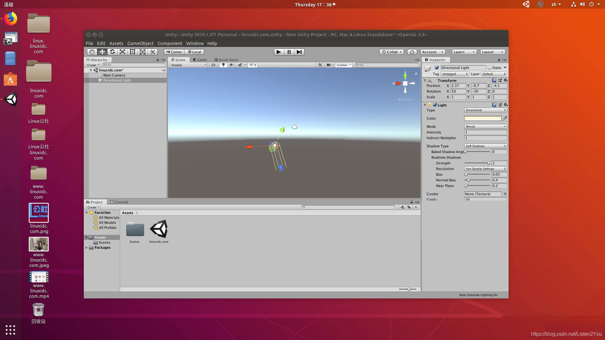This screenshot has width=605, height=340.
Task: Switch to the Console tab
Action: (x=119, y=202)
